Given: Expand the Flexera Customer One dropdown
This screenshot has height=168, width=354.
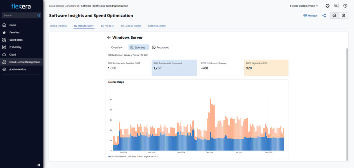Looking at the screenshot, I should point(304,6).
